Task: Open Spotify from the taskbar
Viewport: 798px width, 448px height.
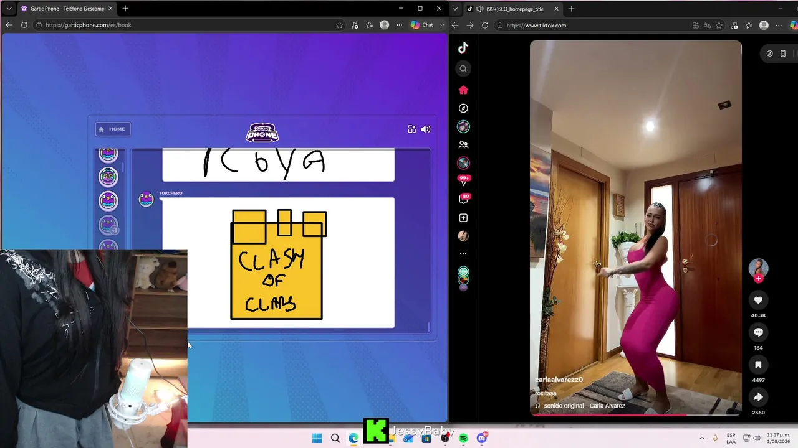Action: 463,438
